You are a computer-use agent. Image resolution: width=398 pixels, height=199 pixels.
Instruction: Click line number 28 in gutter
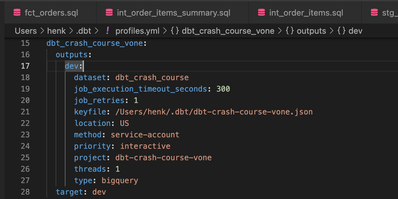(25, 192)
